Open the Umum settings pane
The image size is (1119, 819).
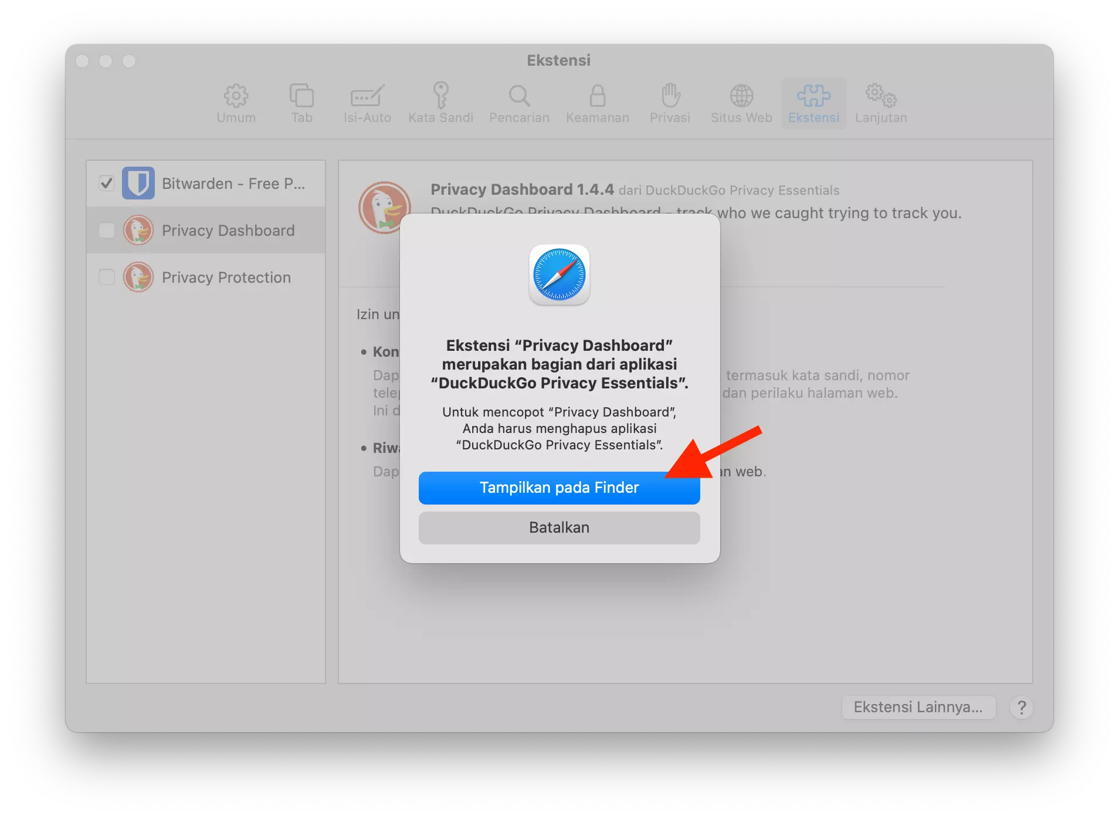coord(236,103)
